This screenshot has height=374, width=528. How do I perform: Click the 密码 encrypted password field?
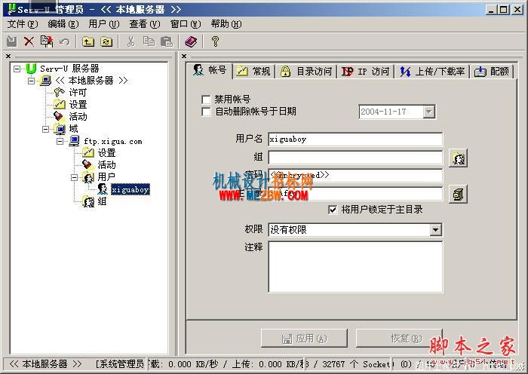coord(355,176)
